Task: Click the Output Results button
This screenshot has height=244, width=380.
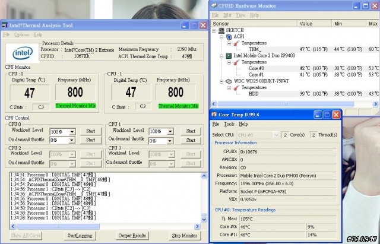Action: click(132, 236)
